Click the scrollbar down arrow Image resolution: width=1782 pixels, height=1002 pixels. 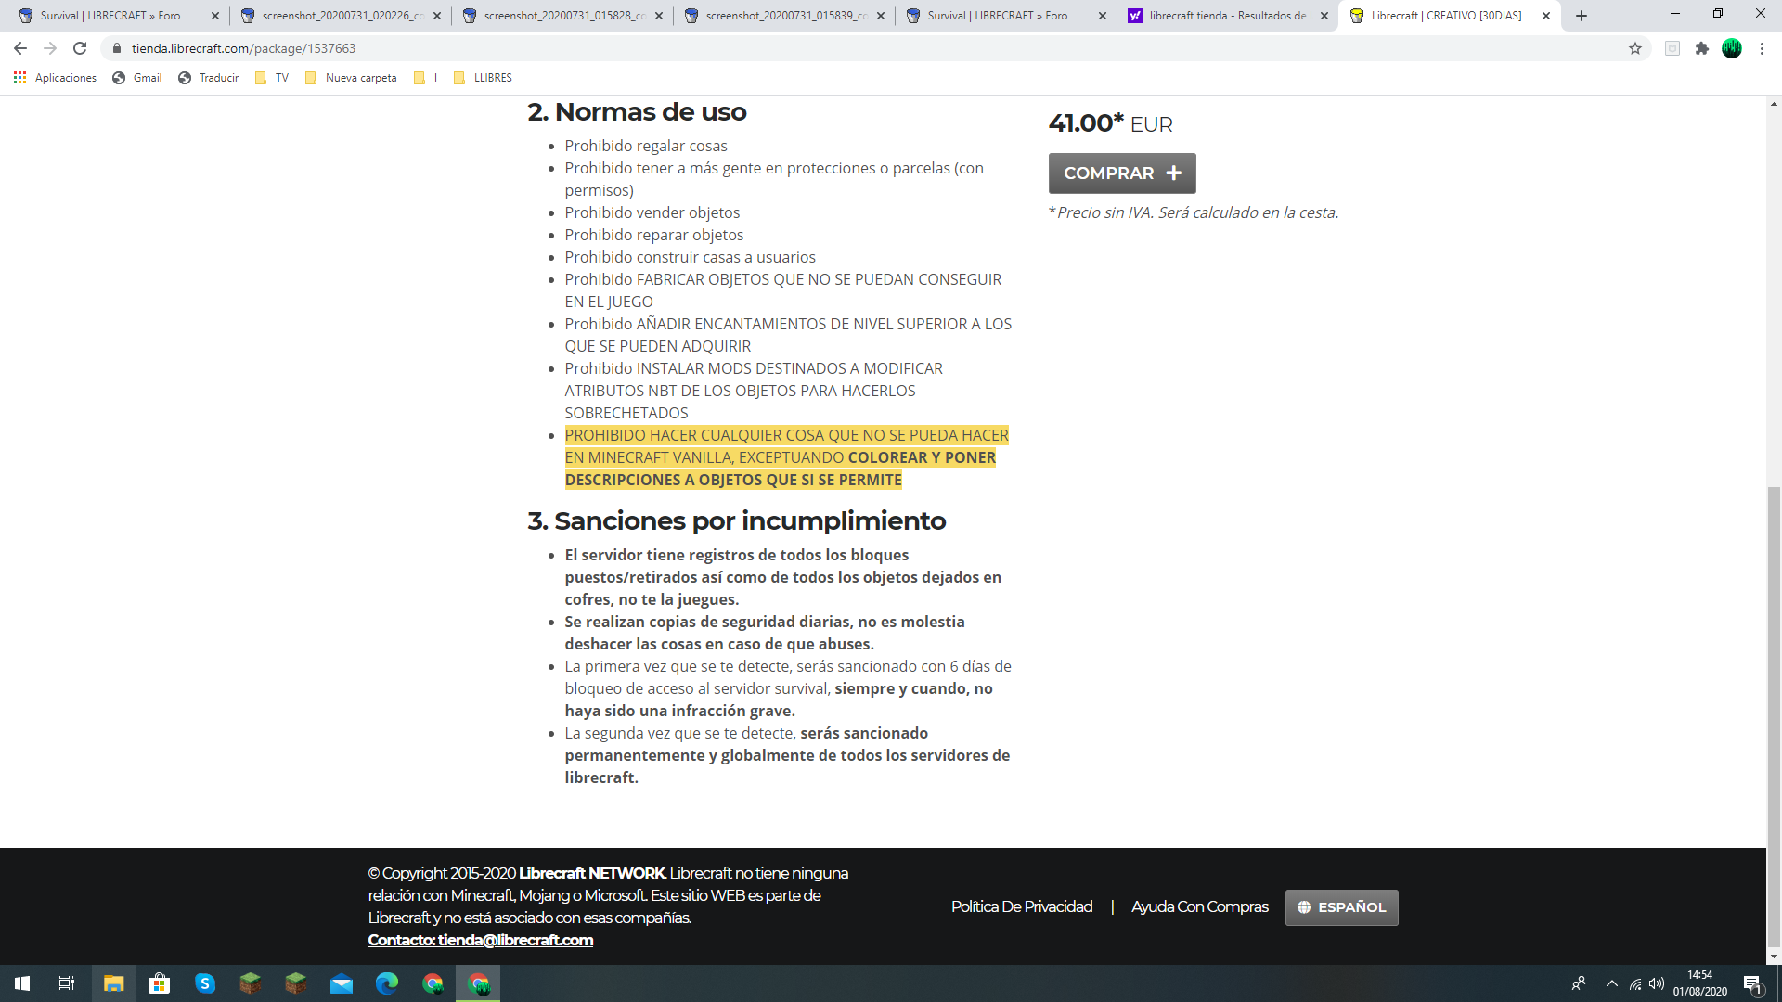tap(1774, 957)
